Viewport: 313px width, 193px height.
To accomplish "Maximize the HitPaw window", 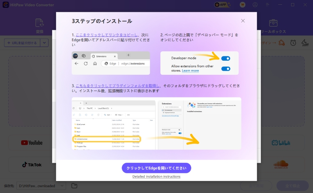I will (293, 5).
